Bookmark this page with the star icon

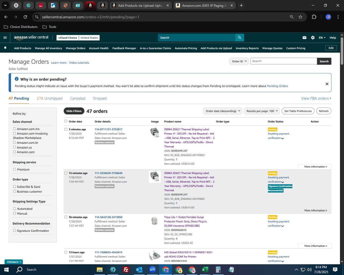[300, 17]
